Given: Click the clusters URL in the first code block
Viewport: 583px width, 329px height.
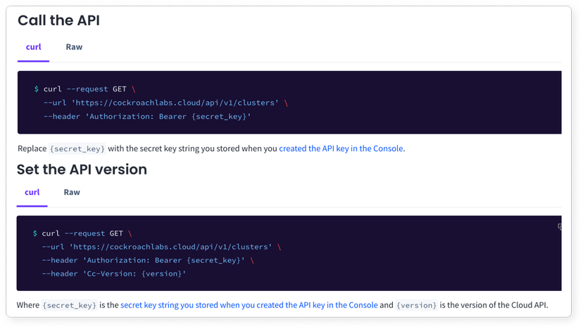Looking at the screenshot, I should 175,103.
